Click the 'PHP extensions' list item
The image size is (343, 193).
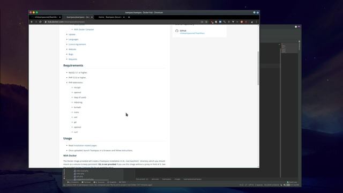[x=76, y=83]
